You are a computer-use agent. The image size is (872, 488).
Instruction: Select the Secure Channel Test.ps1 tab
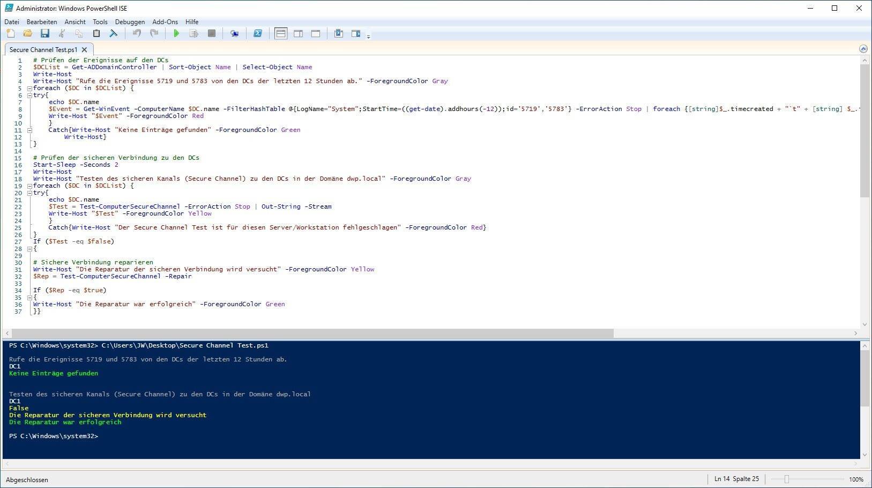[43, 50]
